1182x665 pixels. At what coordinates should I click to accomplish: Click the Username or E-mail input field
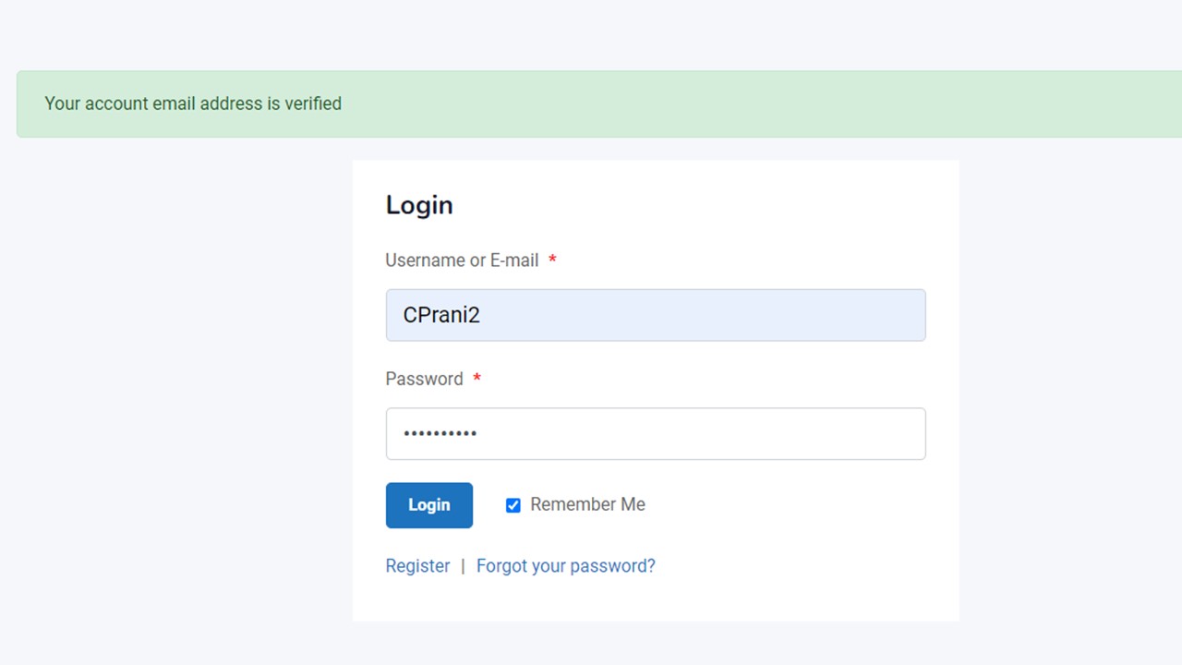click(656, 315)
